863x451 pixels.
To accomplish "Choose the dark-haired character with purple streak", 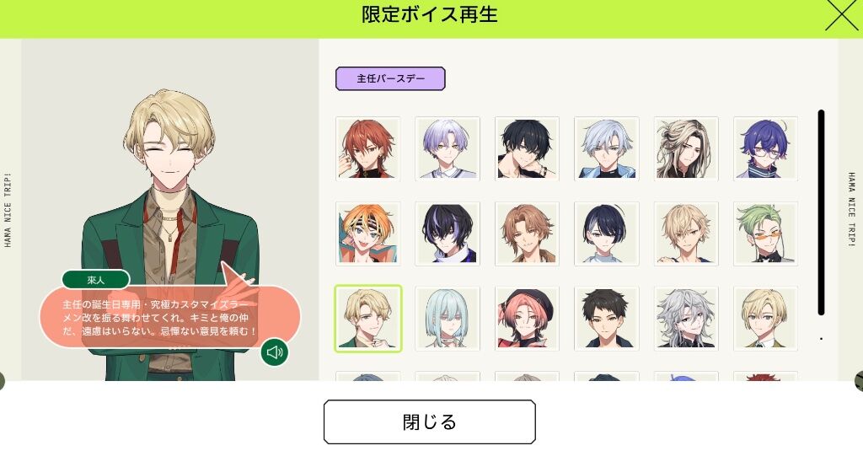I will pos(448,234).
